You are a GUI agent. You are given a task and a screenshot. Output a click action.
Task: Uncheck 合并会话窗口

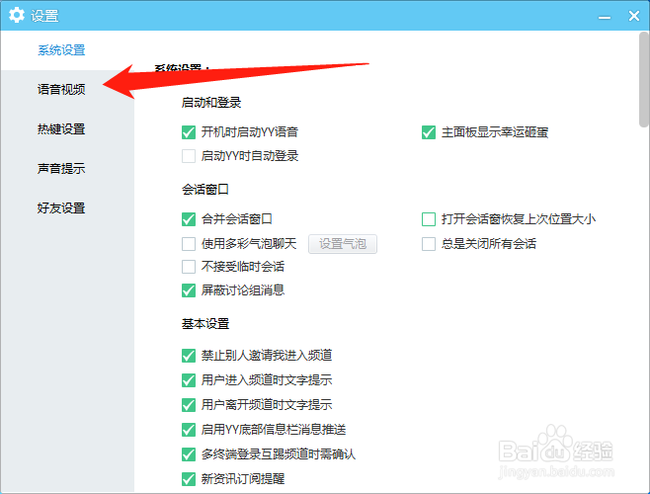pyautogui.click(x=189, y=219)
